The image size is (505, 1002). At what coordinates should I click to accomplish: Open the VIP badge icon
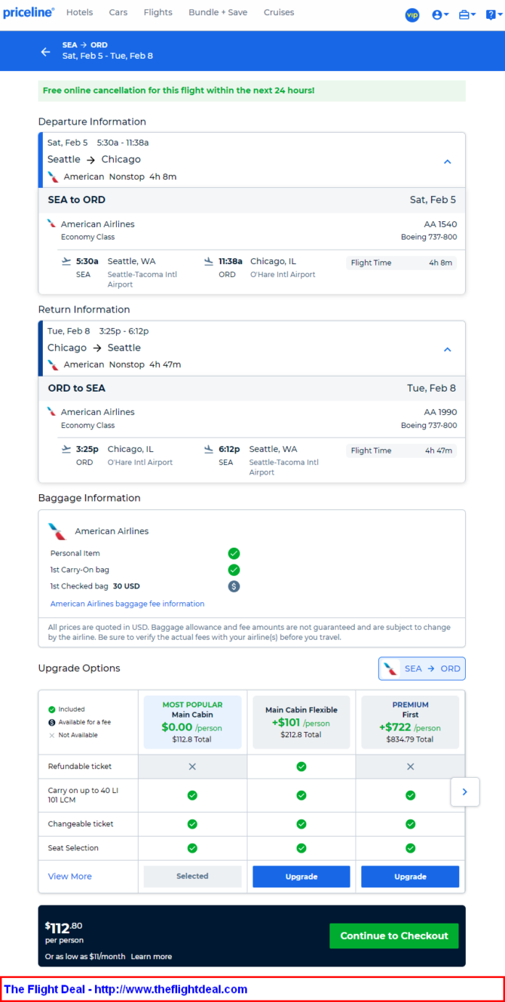(412, 14)
